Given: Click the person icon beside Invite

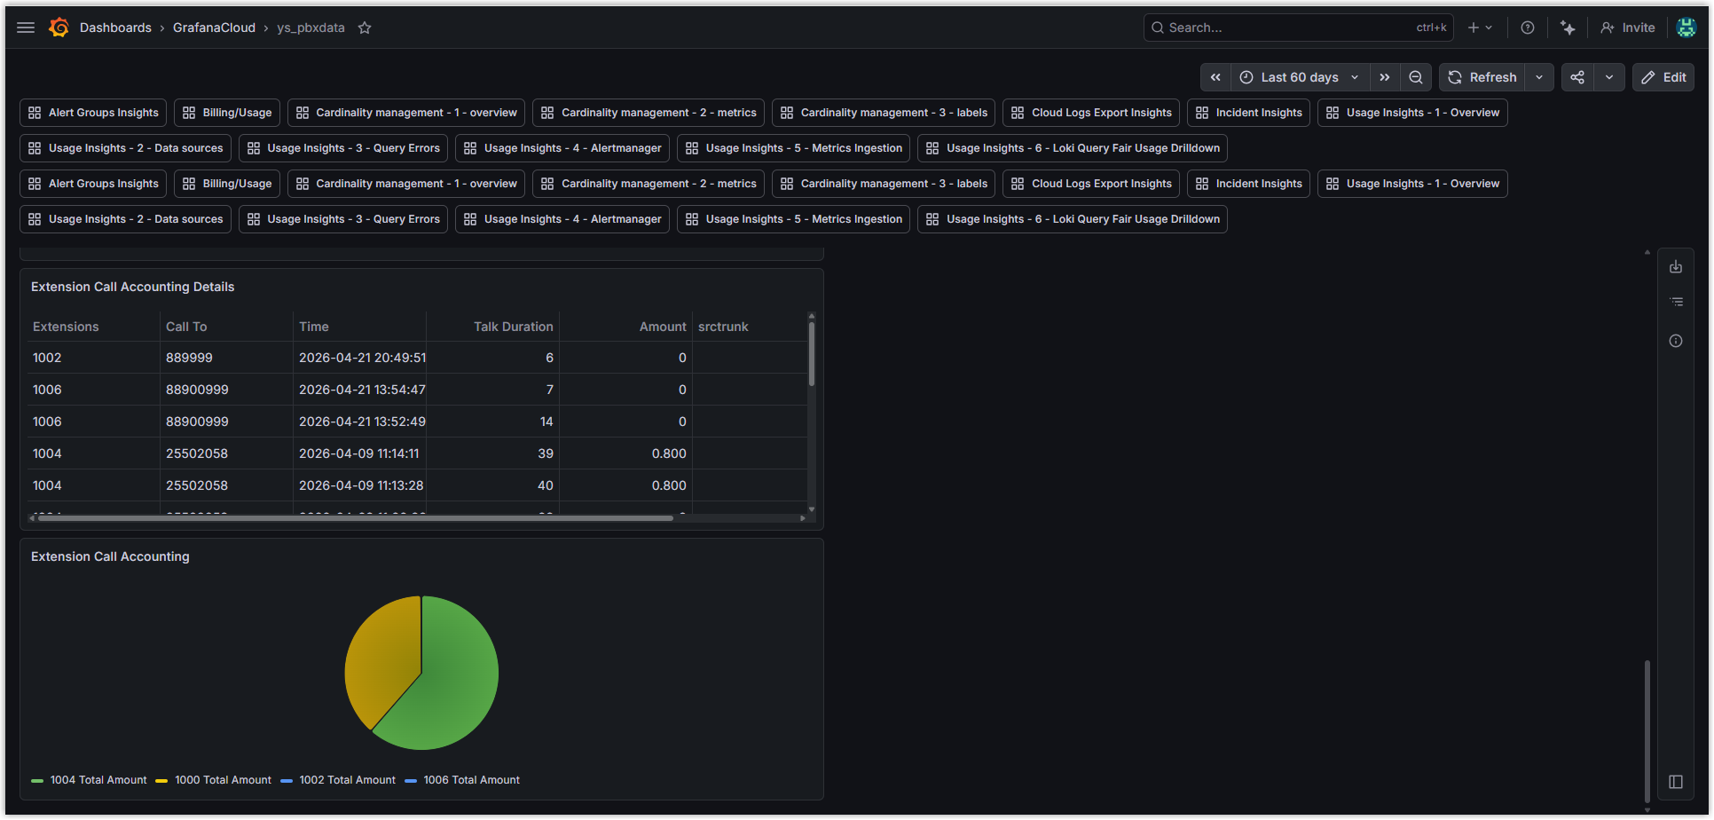Looking at the screenshot, I should (1608, 28).
